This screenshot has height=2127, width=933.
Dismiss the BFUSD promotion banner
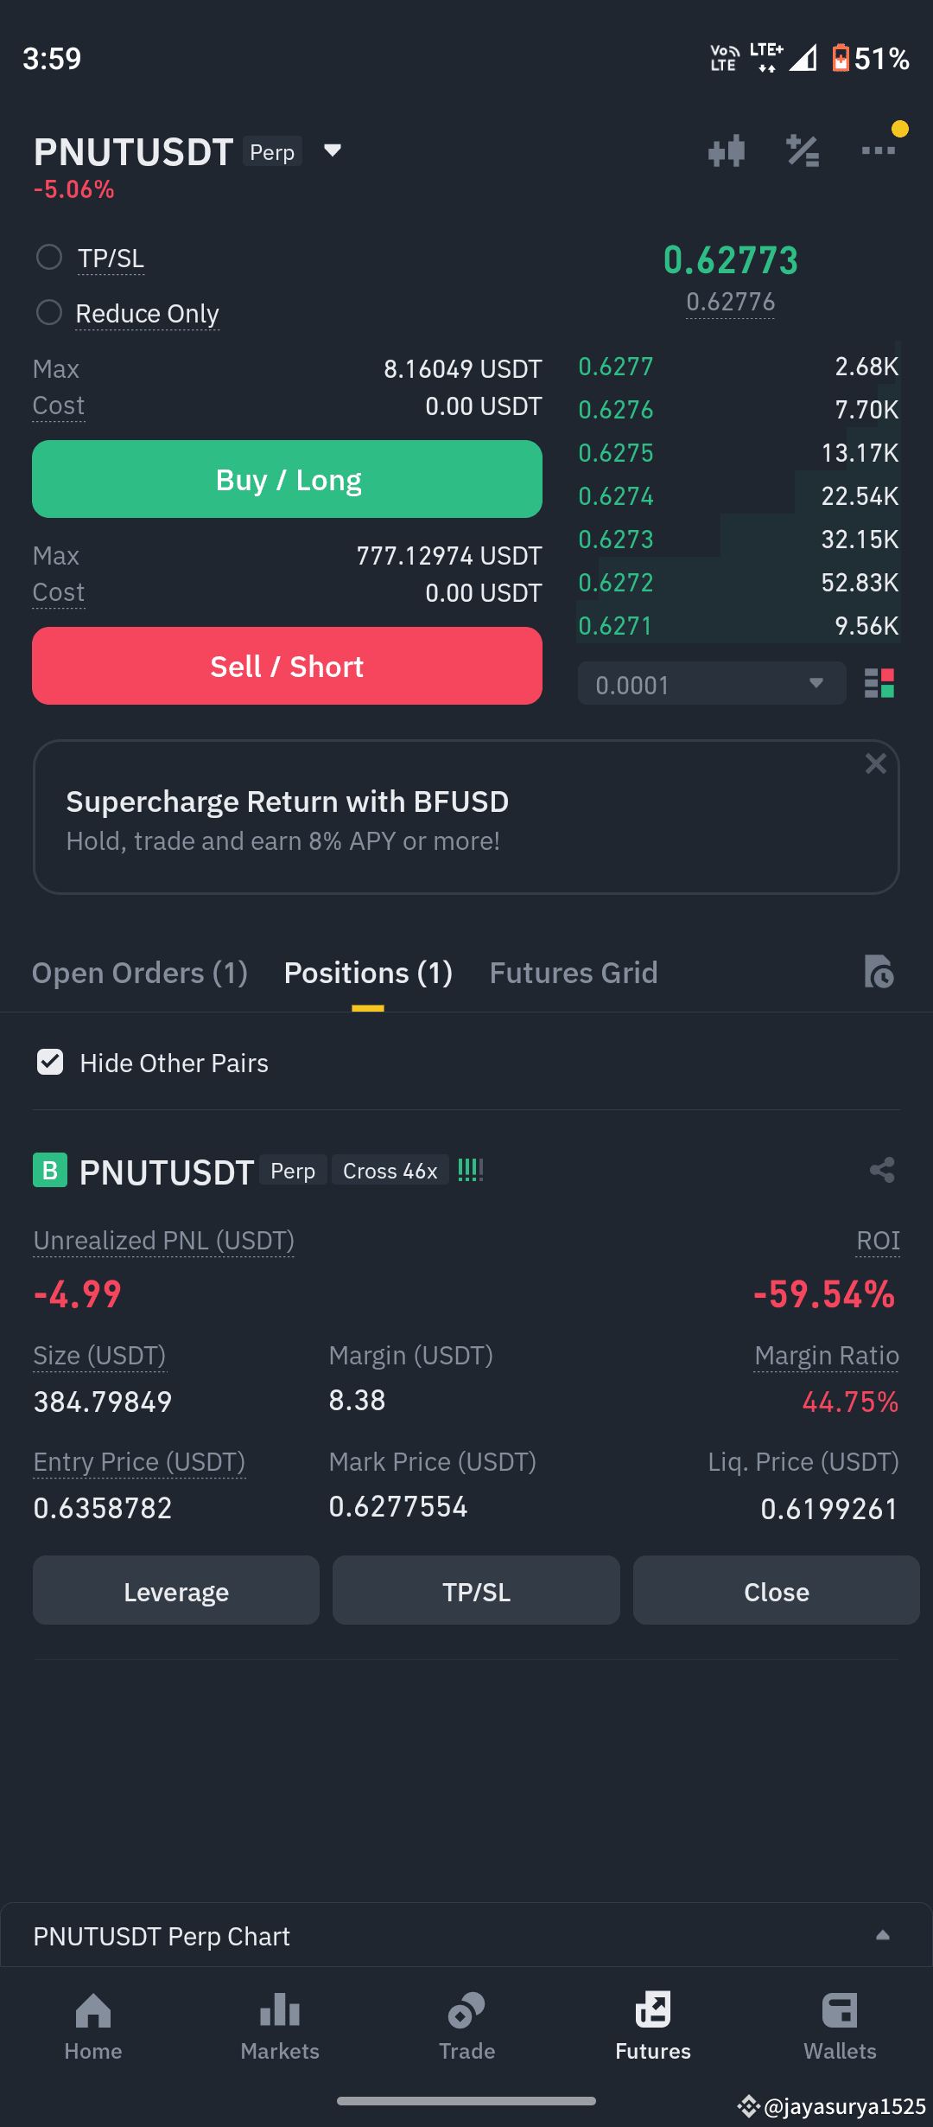coord(875,763)
